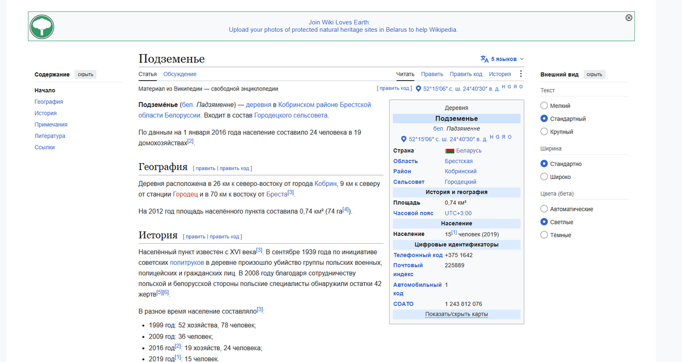Open Брестская region link in infobox
Image resolution: width=682 pixels, height=362 pixels.
click(x=459, y=161)
